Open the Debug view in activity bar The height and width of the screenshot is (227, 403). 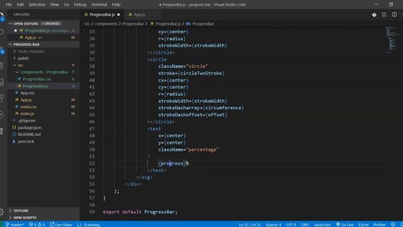coord(1,66)
